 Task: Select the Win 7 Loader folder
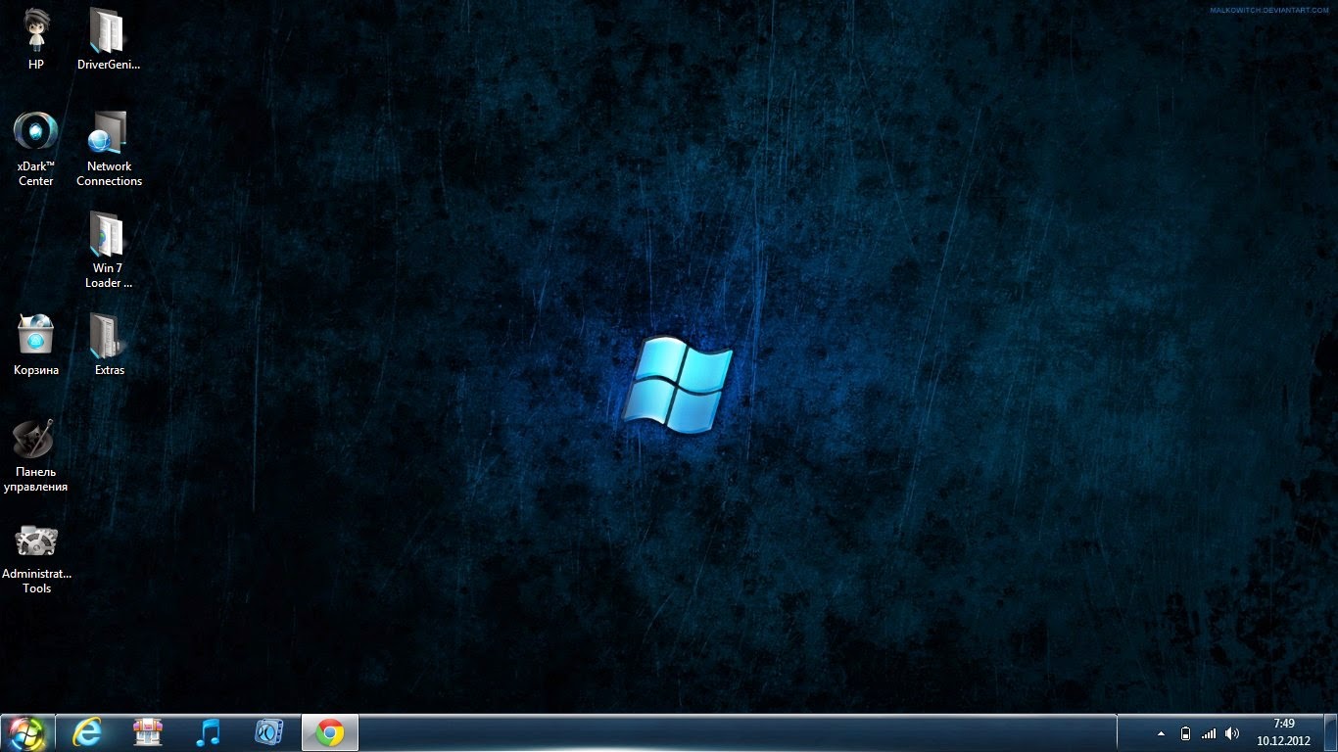109,251
